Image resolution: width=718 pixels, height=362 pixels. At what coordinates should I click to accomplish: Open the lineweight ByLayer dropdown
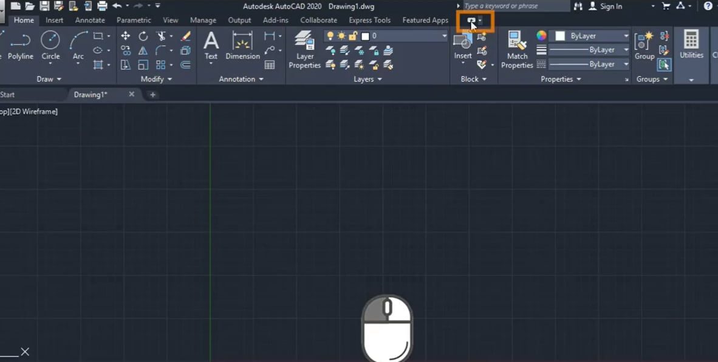pos(589,50)
